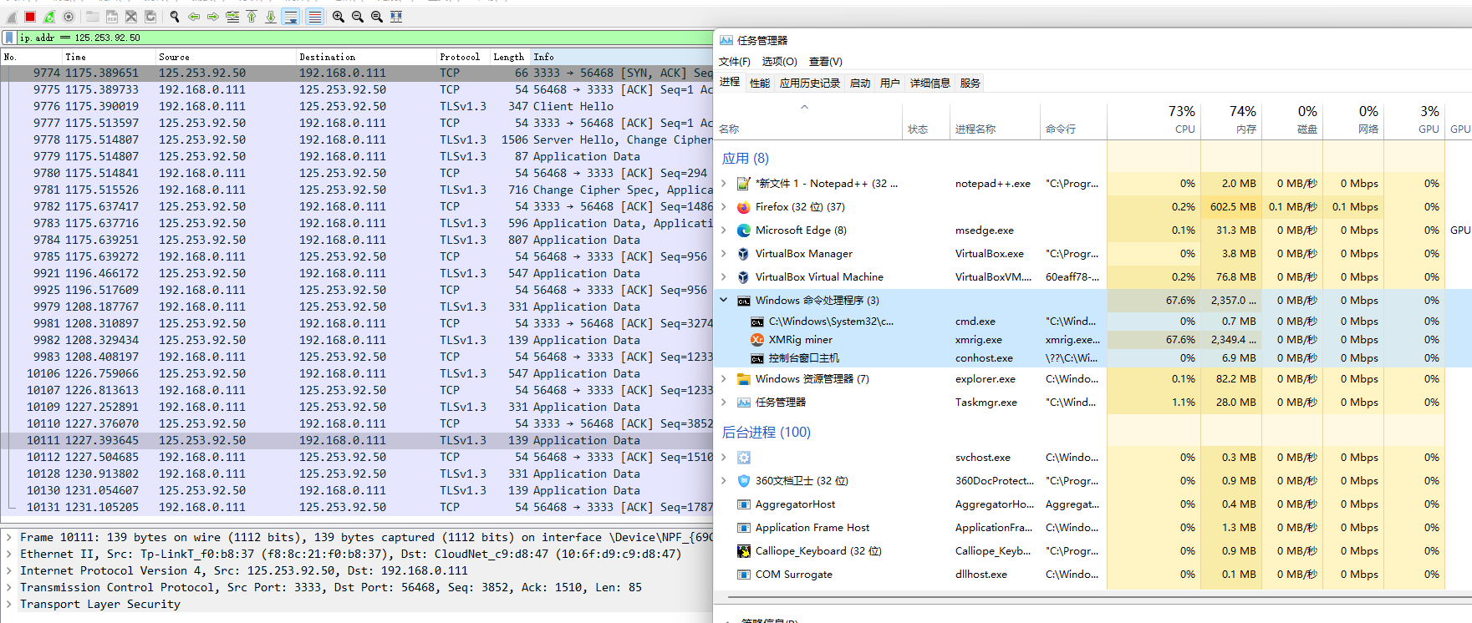Click the Microsoft Edge process icon
1472x623 pixels.
click(x=743, y=230)
